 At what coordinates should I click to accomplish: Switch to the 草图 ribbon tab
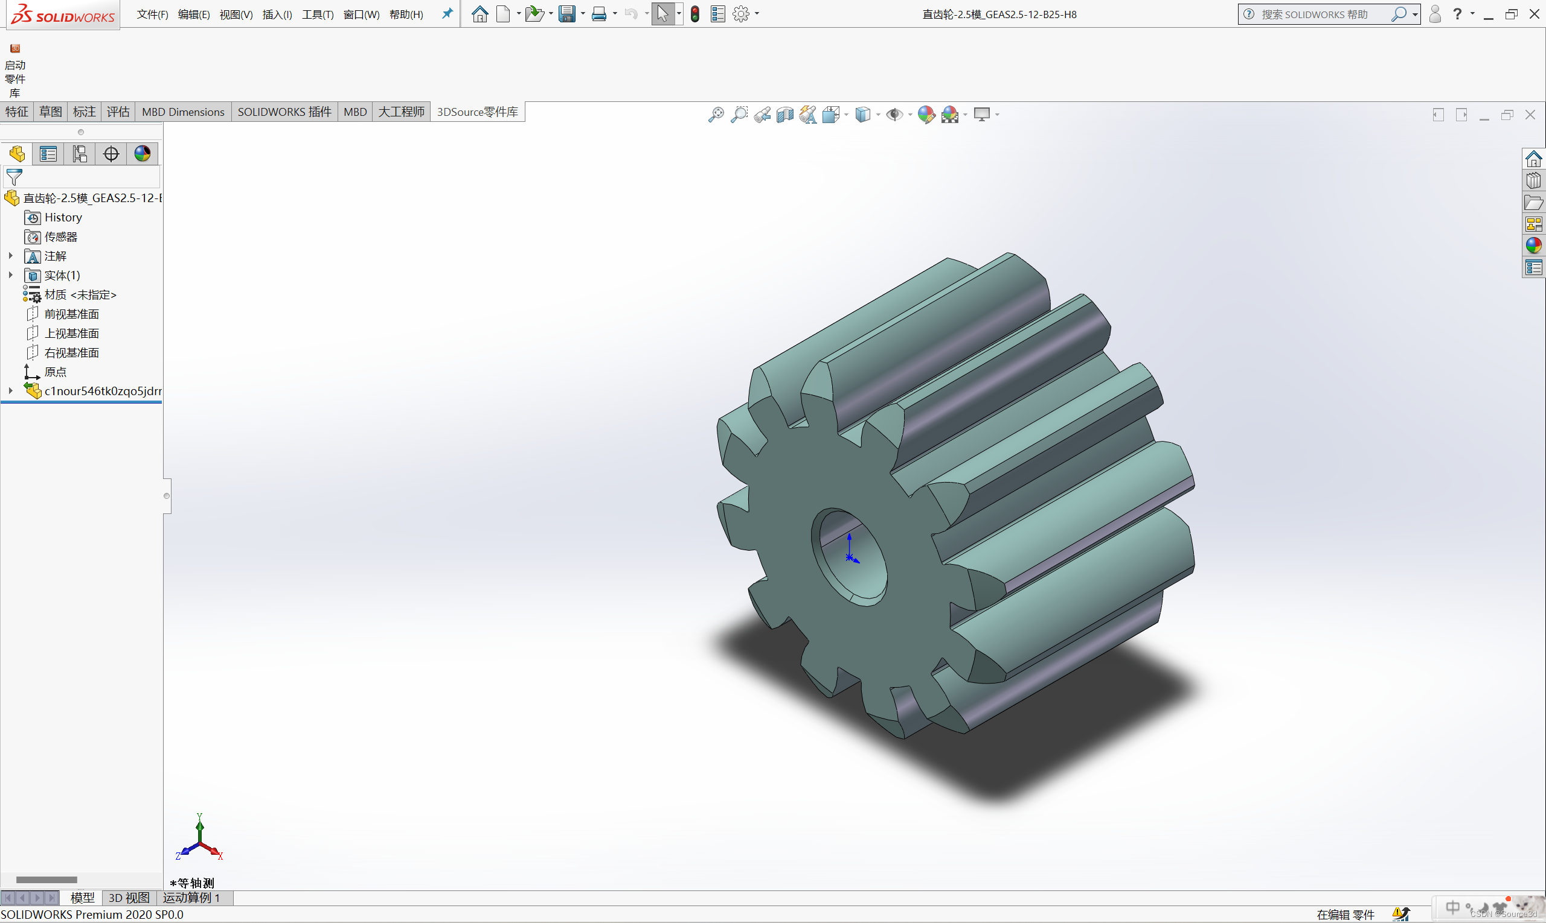coord(51,112)
